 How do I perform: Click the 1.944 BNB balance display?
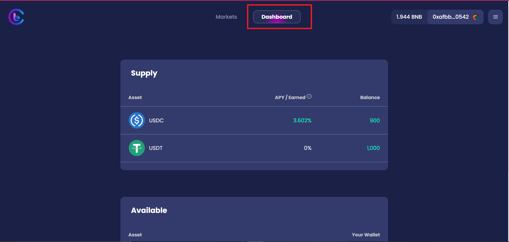coord(409,17)
